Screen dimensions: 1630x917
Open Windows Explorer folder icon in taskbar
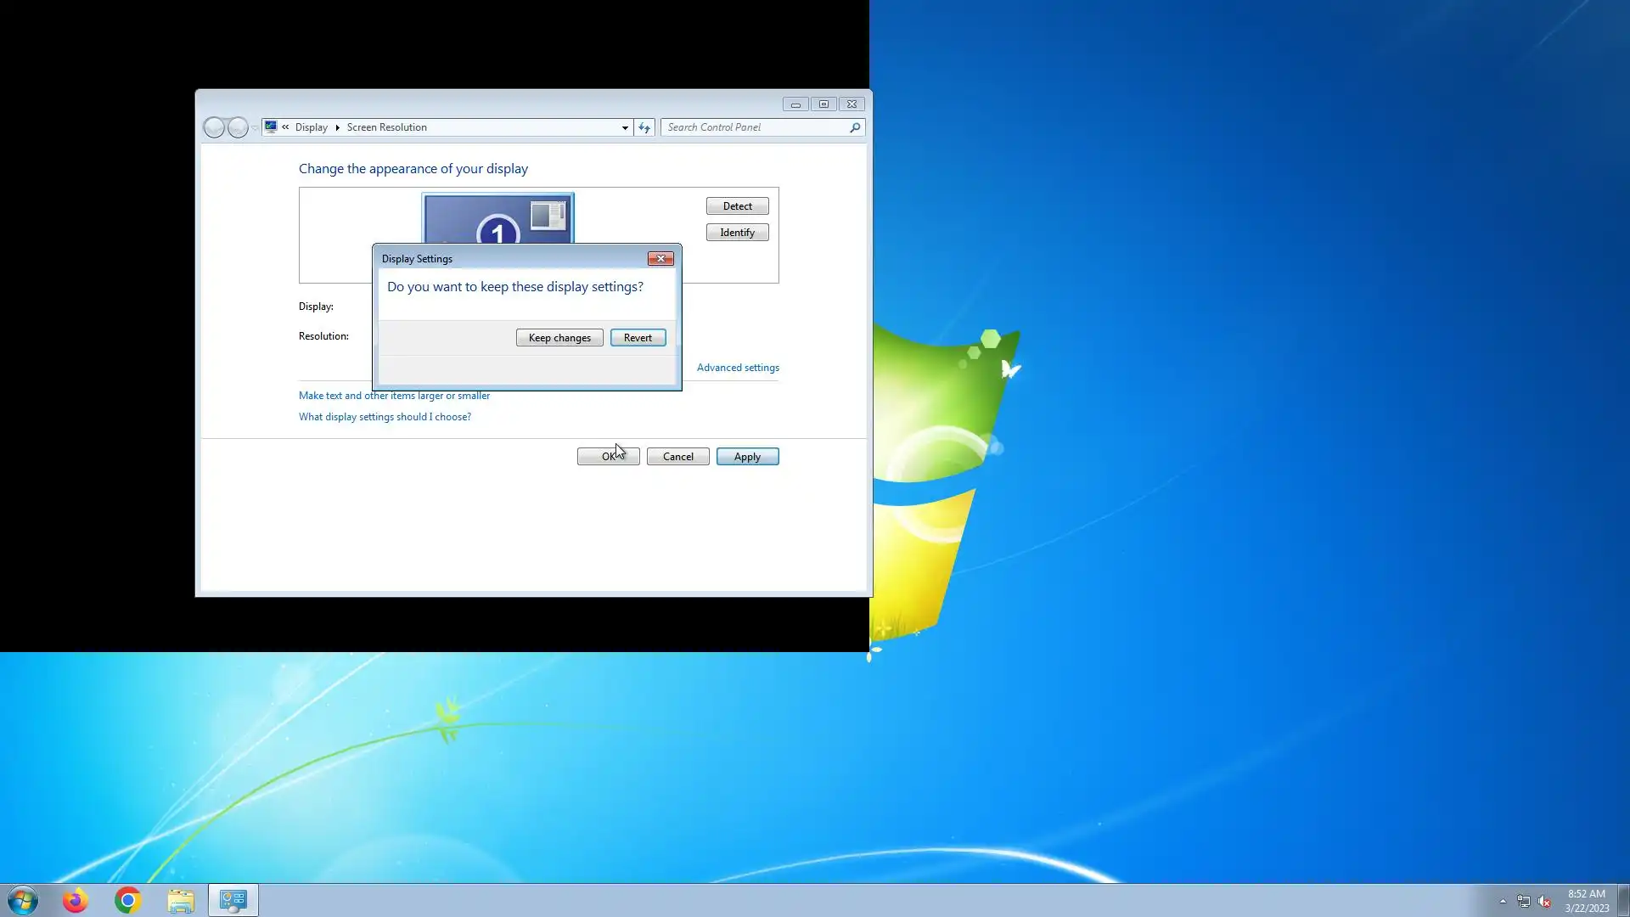(x=181, y=900)
